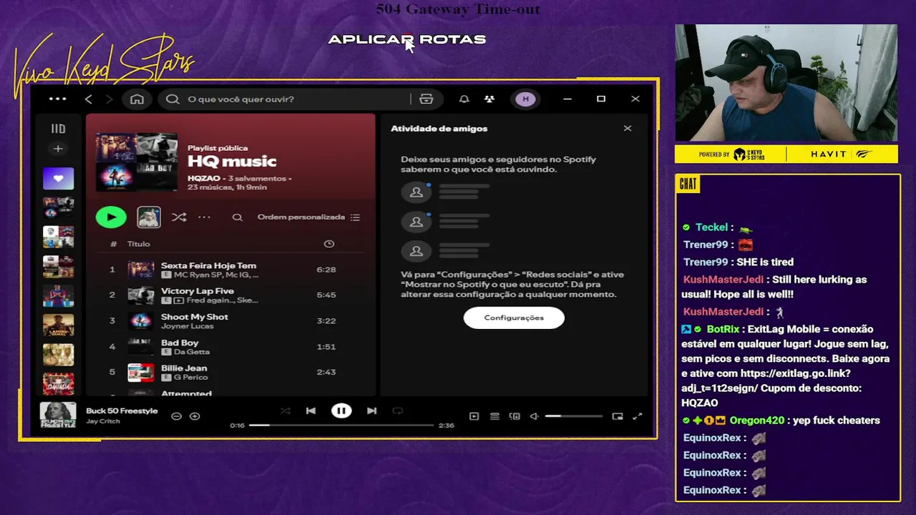The image size is (916, 515).
Task: Open the connect to a device icon
Action: 515,416
